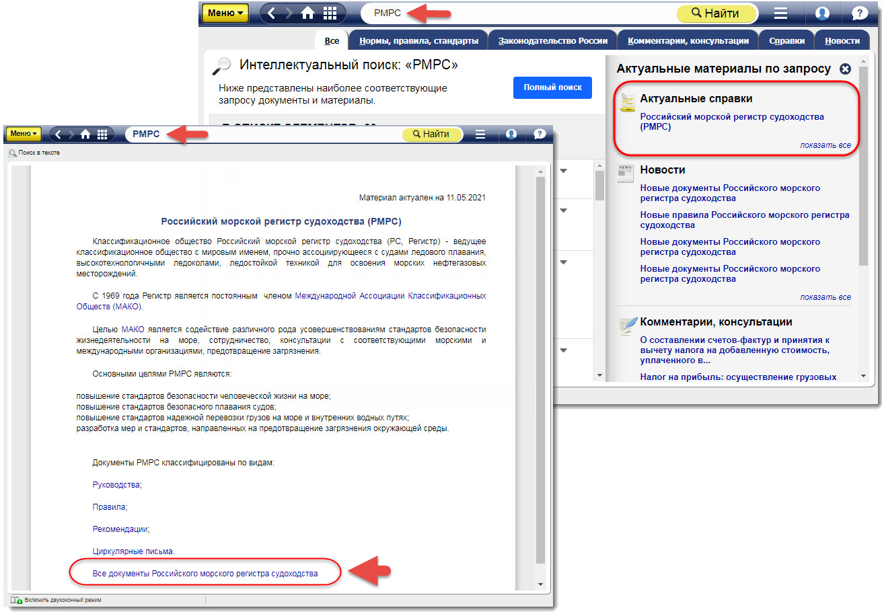Switch to Нормы, правила, стандарты tab
Viewport: 882px width, 612px height.
[418, 40]
